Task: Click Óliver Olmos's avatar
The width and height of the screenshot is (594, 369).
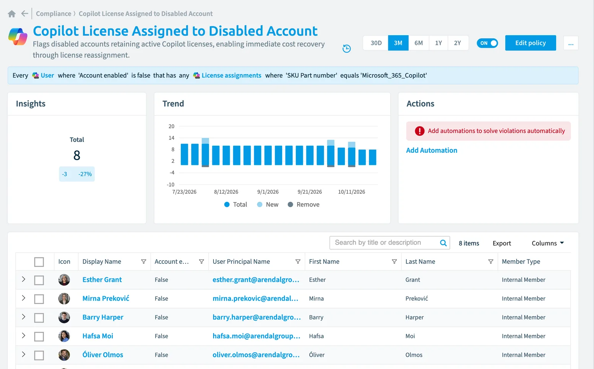Action: click(x=64, y=355)
